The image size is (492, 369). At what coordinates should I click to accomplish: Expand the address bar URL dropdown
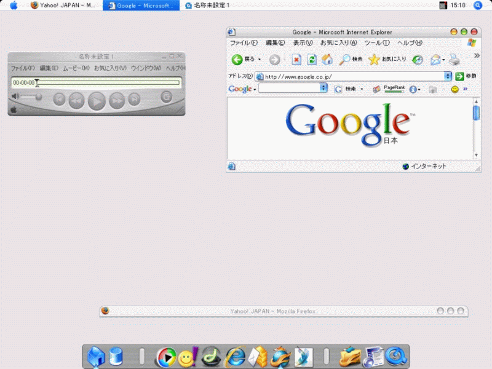[x=448, y=76]
